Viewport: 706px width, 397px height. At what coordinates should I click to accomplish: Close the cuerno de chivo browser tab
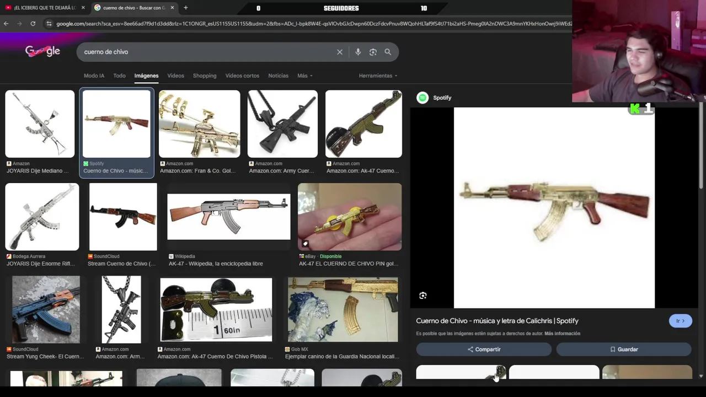(x=172, y=8)
